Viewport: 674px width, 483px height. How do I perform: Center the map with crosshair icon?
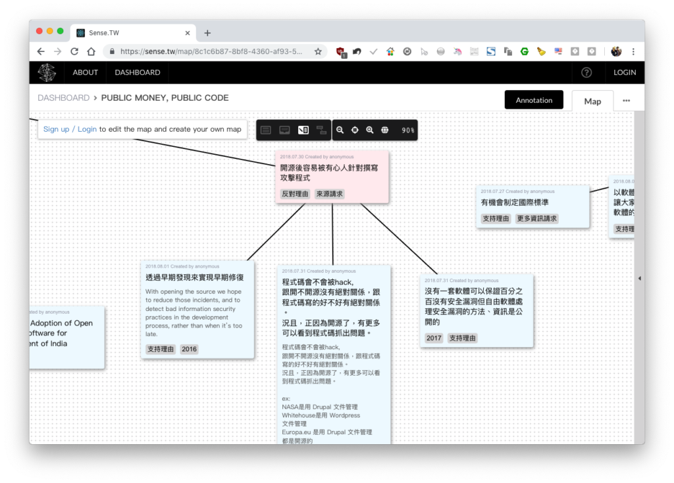click(355, 130)
